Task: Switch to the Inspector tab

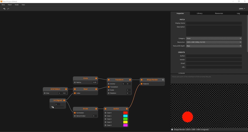Action: [x=180, y=13]
